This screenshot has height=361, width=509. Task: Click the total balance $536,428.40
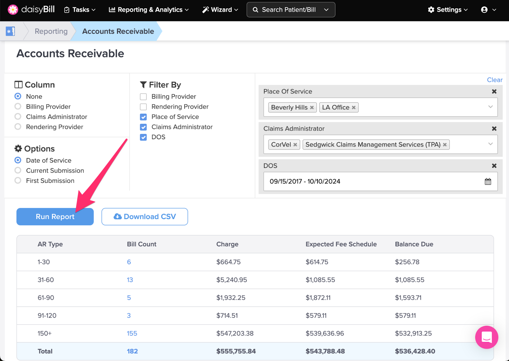point(415,351)
